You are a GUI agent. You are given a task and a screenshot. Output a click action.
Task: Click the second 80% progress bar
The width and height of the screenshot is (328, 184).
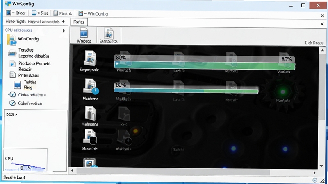pyautogui.click(x=186, y=90)
